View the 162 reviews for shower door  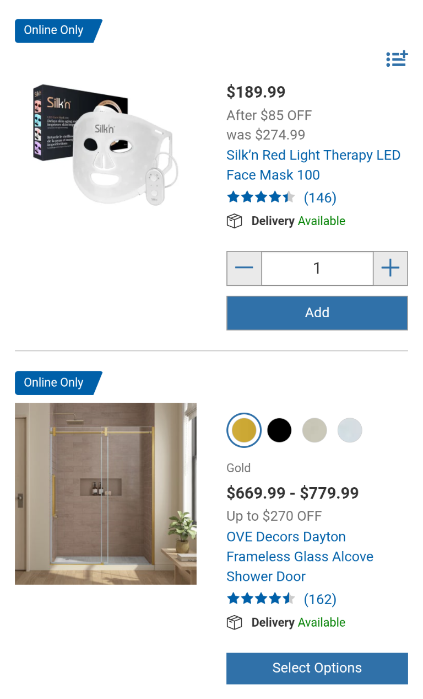click(x=320, y=599)
